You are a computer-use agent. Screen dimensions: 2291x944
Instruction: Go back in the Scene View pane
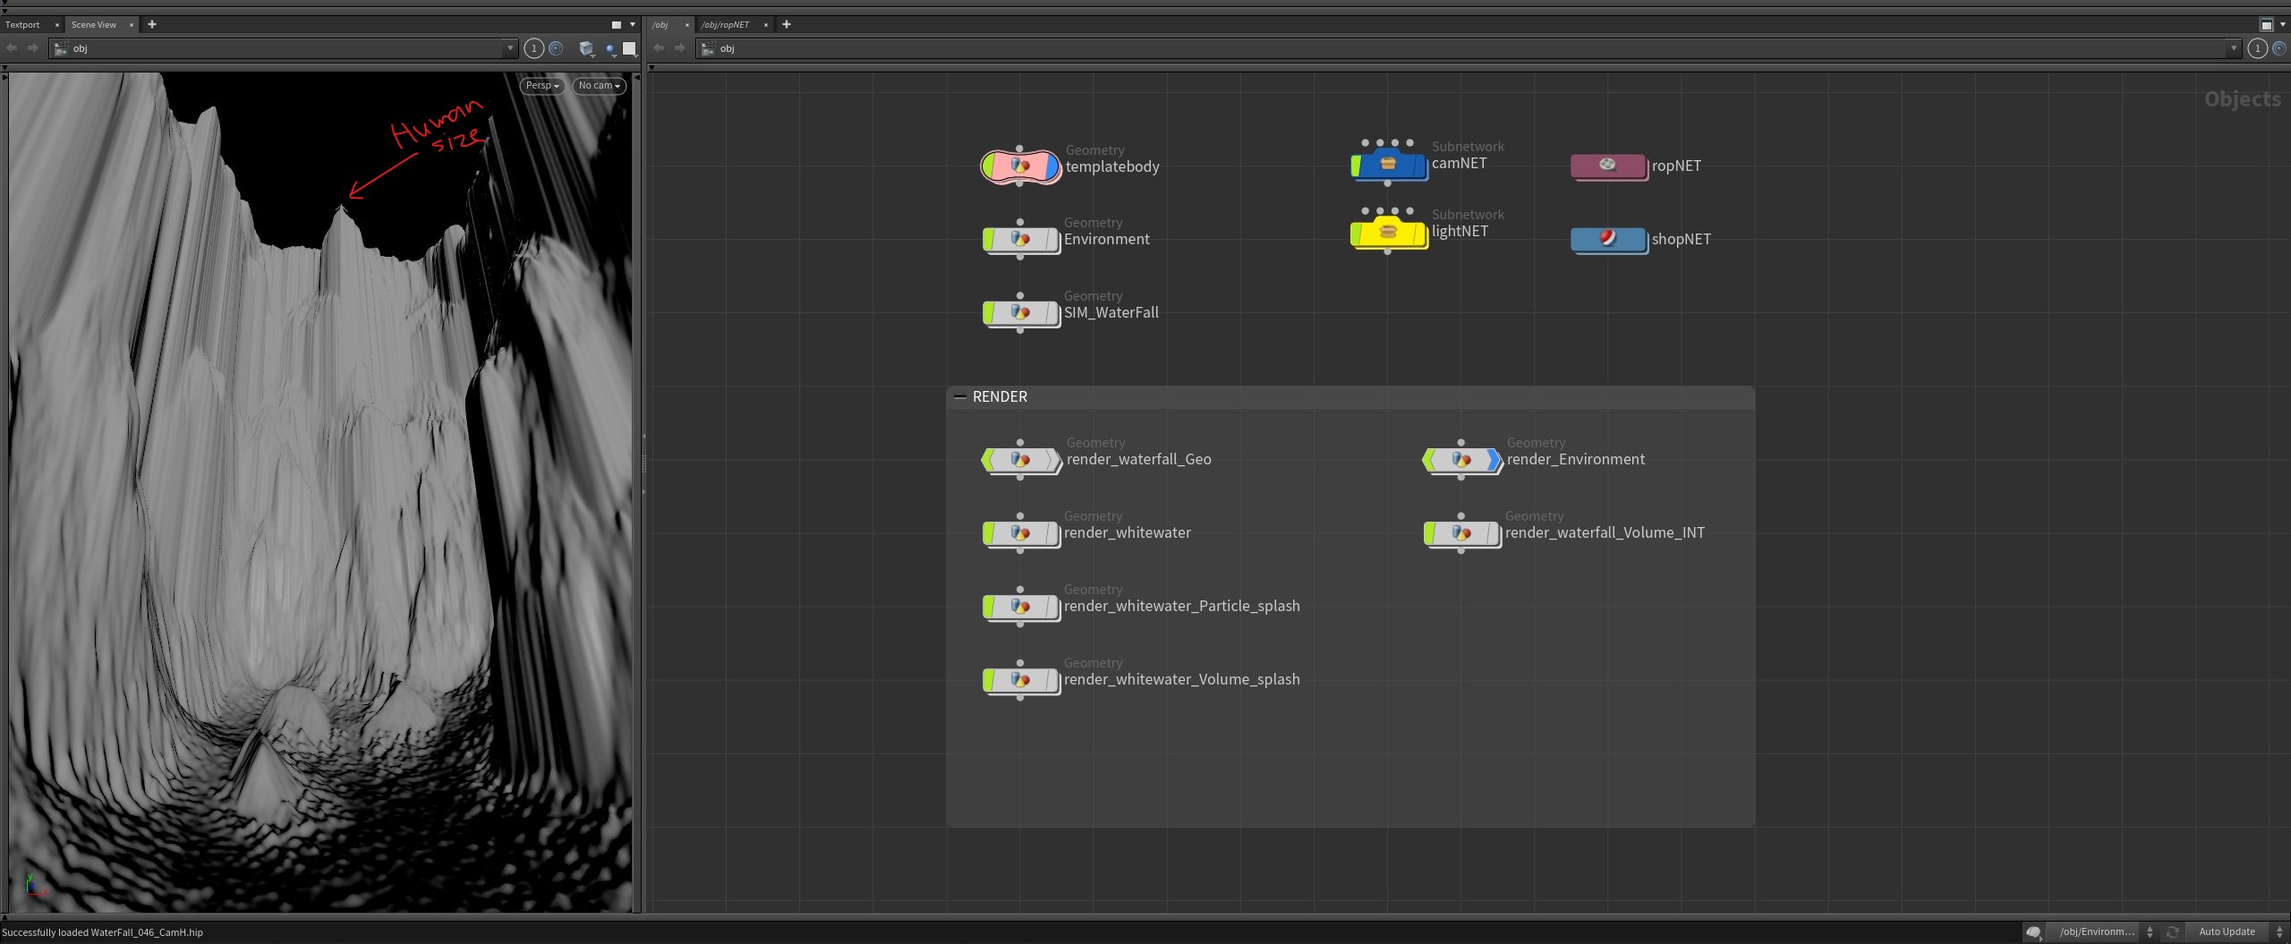(x=12, y=48)
